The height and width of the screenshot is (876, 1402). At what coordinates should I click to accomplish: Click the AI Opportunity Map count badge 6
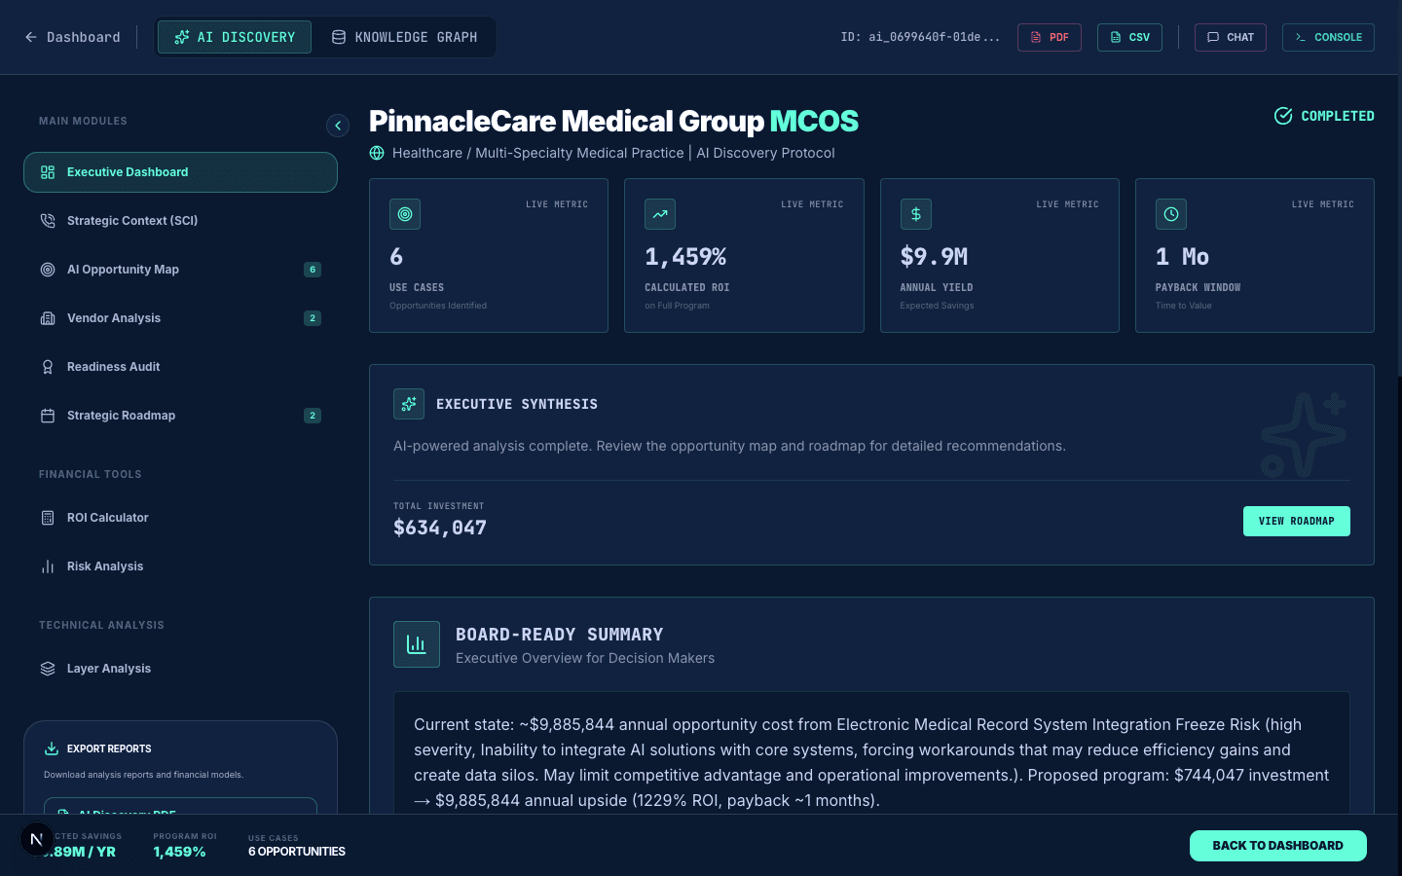pos(313,270)
